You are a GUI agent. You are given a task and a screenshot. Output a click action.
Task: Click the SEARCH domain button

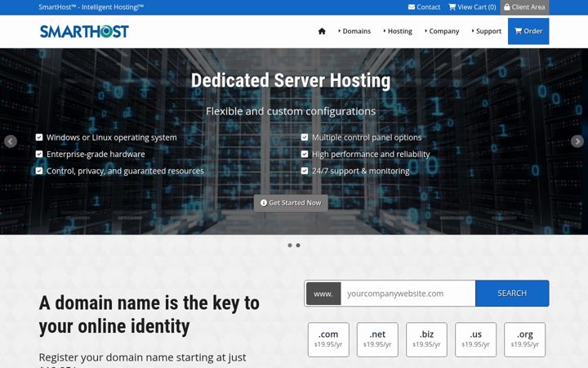(x=512, y=294)
